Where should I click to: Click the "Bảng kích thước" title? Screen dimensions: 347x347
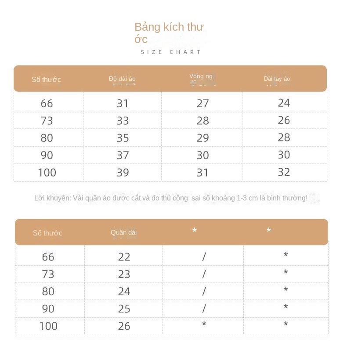(x=169, y=33)
